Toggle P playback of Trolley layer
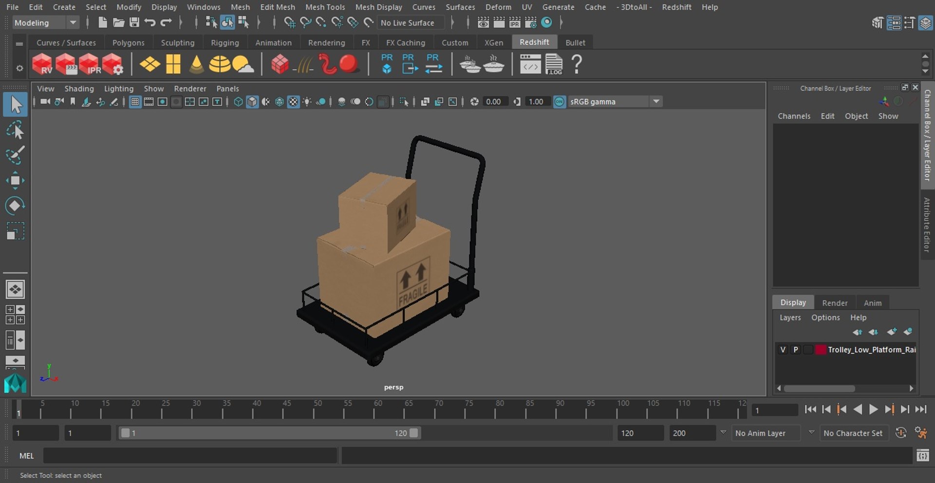The width and height of the screenshot is (935, 483). pos(795,349)
